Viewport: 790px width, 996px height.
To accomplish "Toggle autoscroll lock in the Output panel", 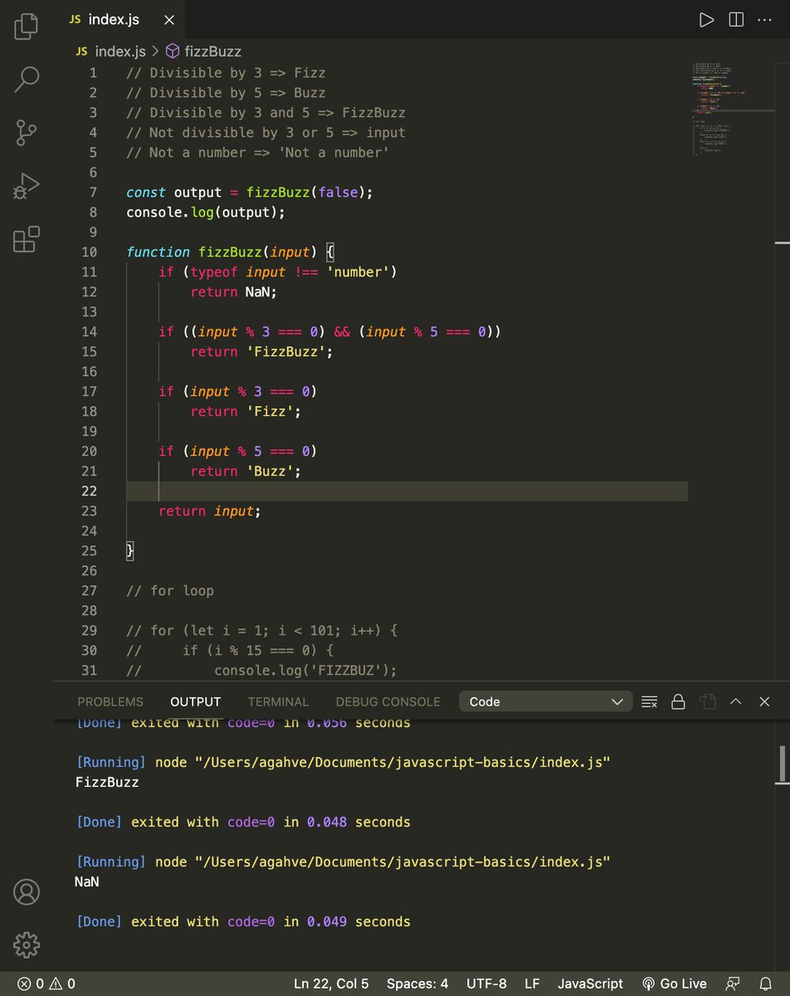I will pyautogui.click(x=678, y=701).
